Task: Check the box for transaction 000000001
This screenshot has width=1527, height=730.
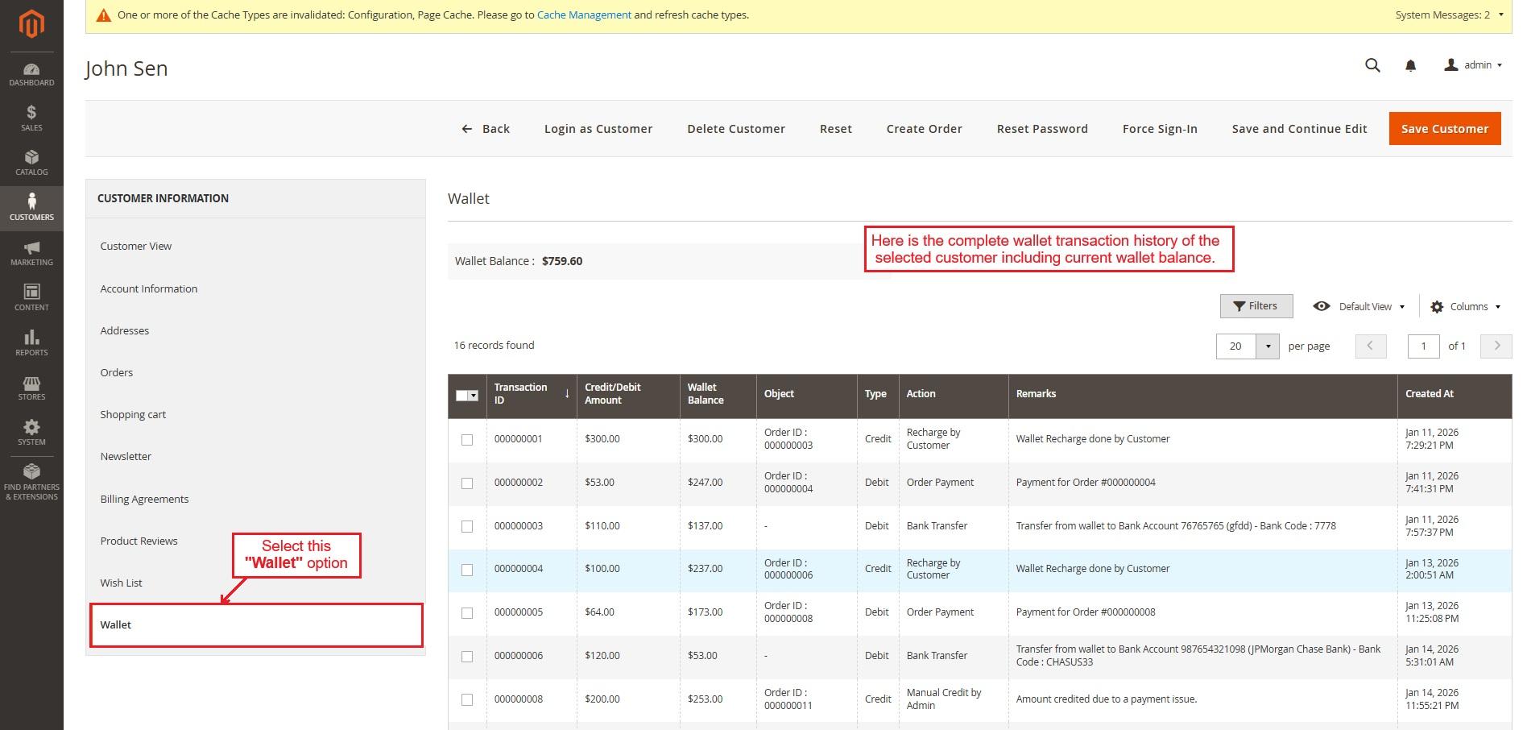Action: coord(467,440)
